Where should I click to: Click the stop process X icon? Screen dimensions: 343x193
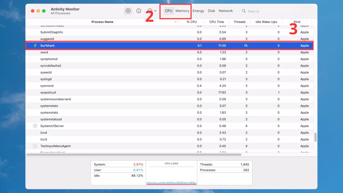pyautogui.click(x=128, y=11)
